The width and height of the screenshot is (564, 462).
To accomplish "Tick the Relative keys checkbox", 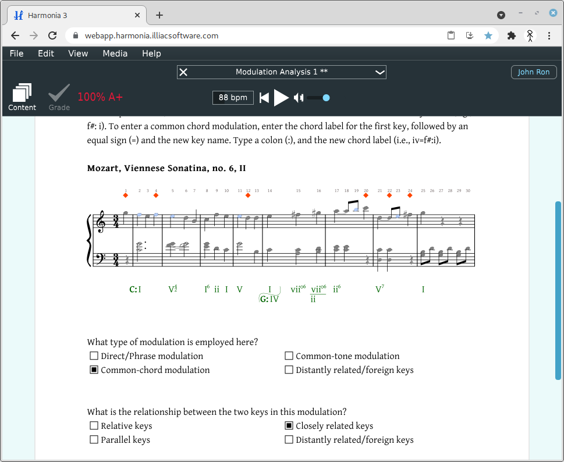I will tap(94, 426).
